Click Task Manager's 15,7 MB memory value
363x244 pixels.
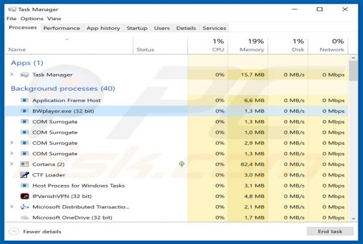point(252,75)
